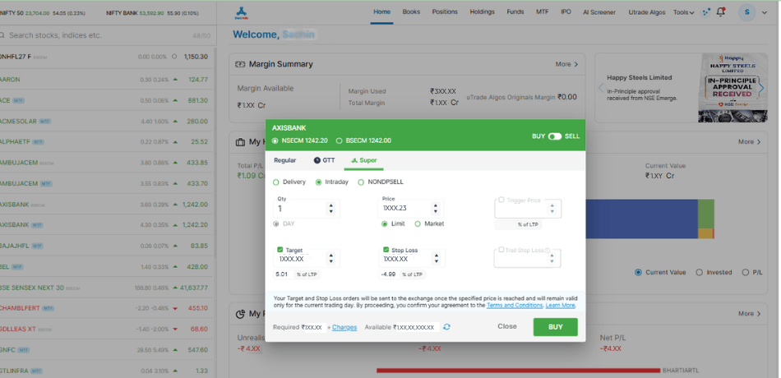Click the Target % of LTP button
Viewport: 781px width, 378px height.
point(307,275)
